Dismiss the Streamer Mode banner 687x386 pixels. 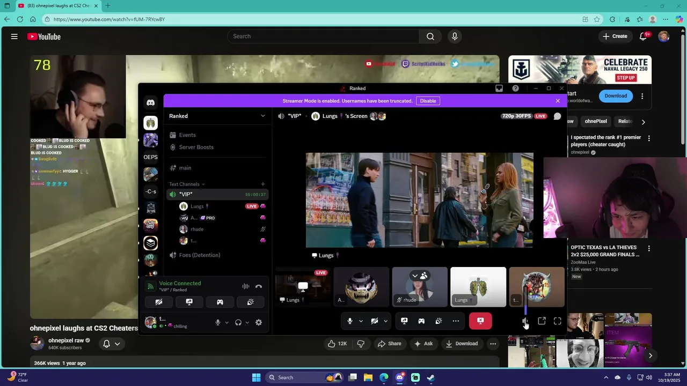point(558,101)
